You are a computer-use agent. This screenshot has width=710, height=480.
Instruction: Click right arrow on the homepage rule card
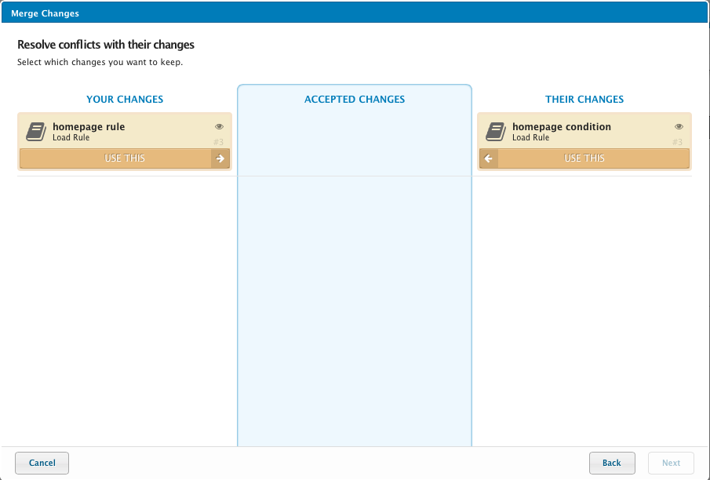220,158
